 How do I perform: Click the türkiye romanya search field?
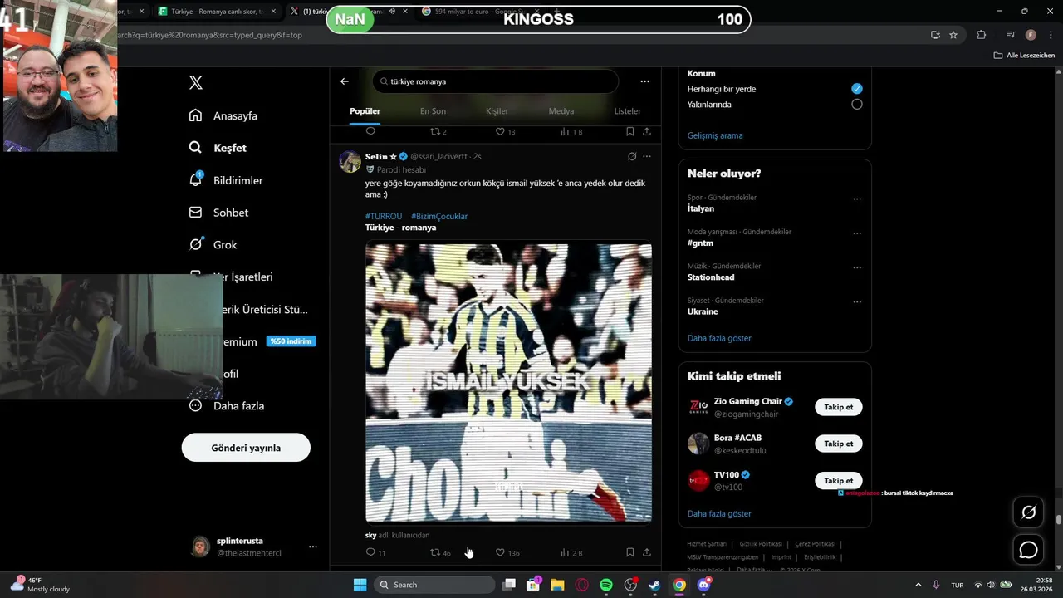point(496,81)
